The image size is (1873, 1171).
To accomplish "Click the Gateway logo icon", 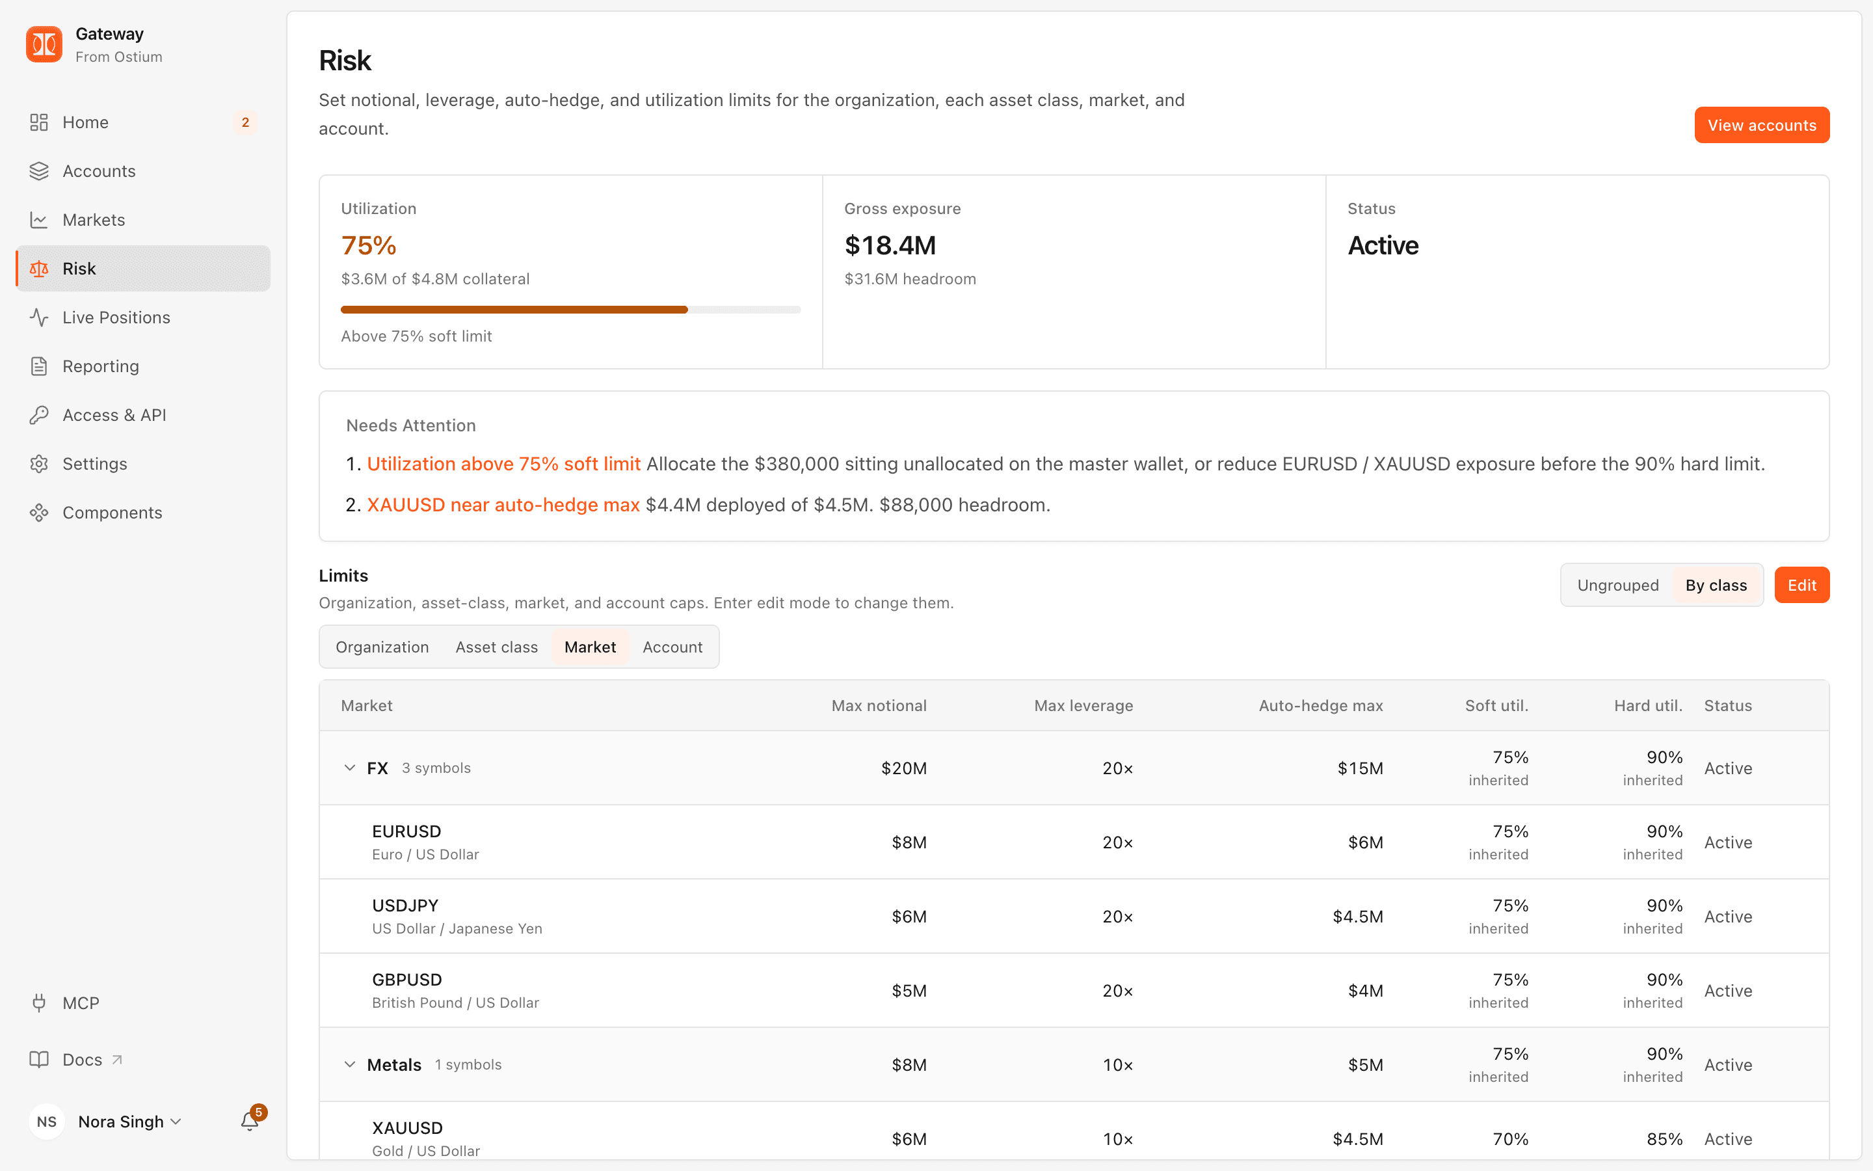I will [44, 44].
